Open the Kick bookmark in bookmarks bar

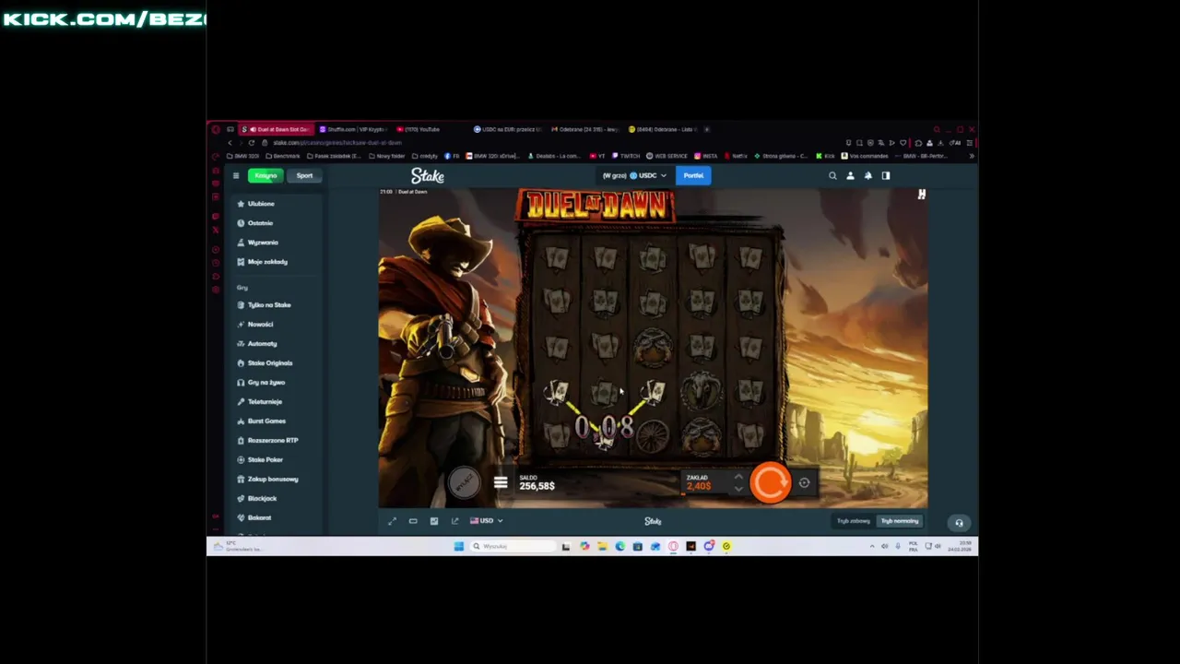pyautogui.click(x=825, y=156)
